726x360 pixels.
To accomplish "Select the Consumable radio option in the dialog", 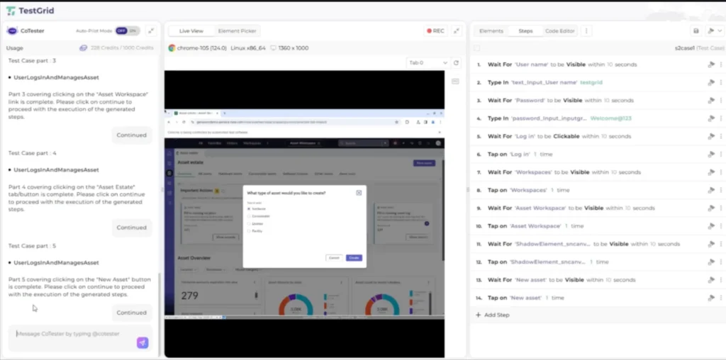I will 249,215.
